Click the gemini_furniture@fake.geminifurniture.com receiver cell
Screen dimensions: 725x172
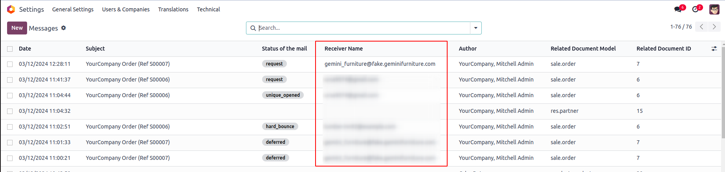(x=380, y=64)
